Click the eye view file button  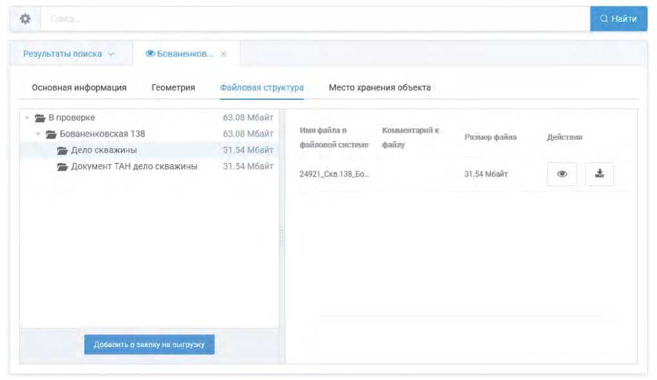[562, 174]
